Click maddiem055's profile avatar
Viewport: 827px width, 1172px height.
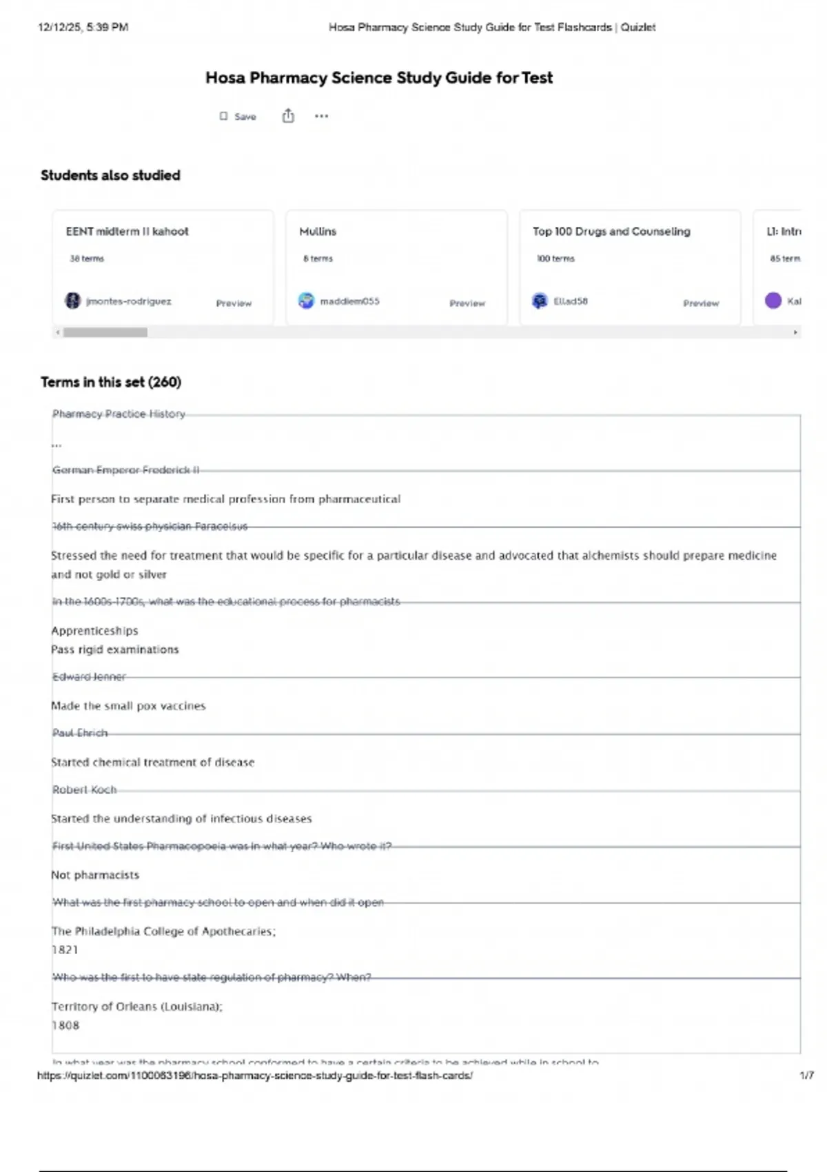coord(306,301)
